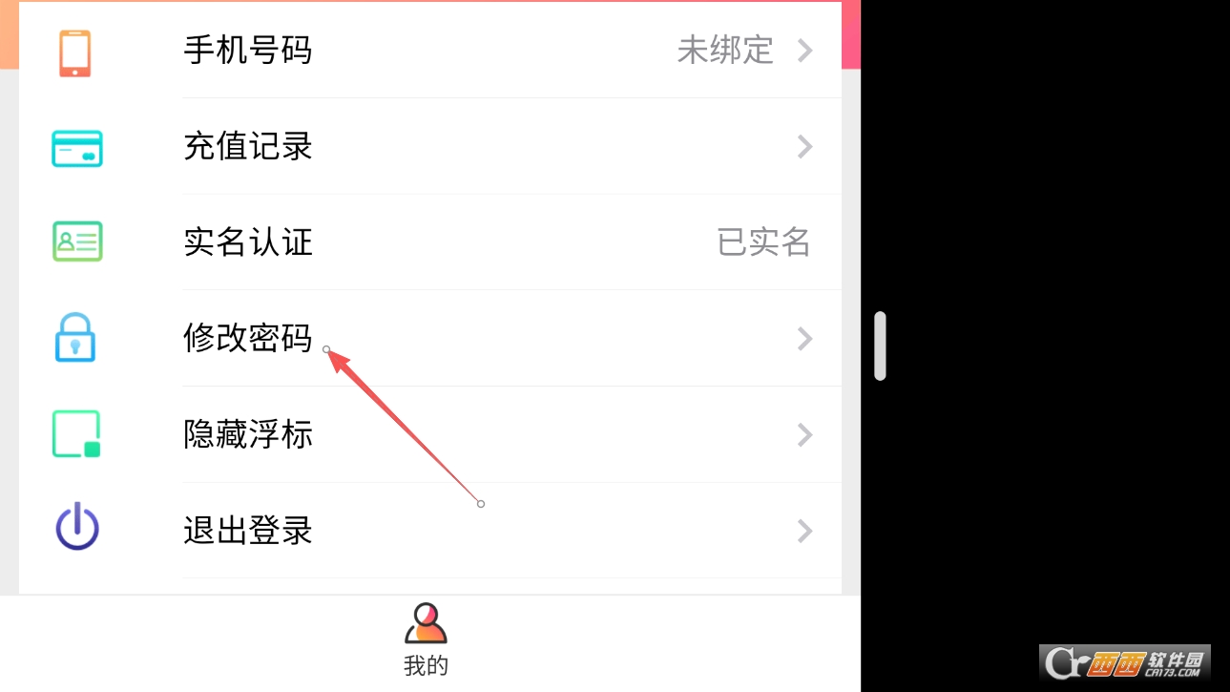Tap the arrow next to 退出登录
This screenshot has height=692, width=1230.
click(x=805, y=531)
